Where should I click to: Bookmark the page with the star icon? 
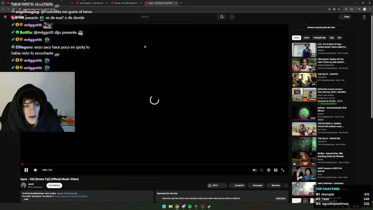(339, 9)
